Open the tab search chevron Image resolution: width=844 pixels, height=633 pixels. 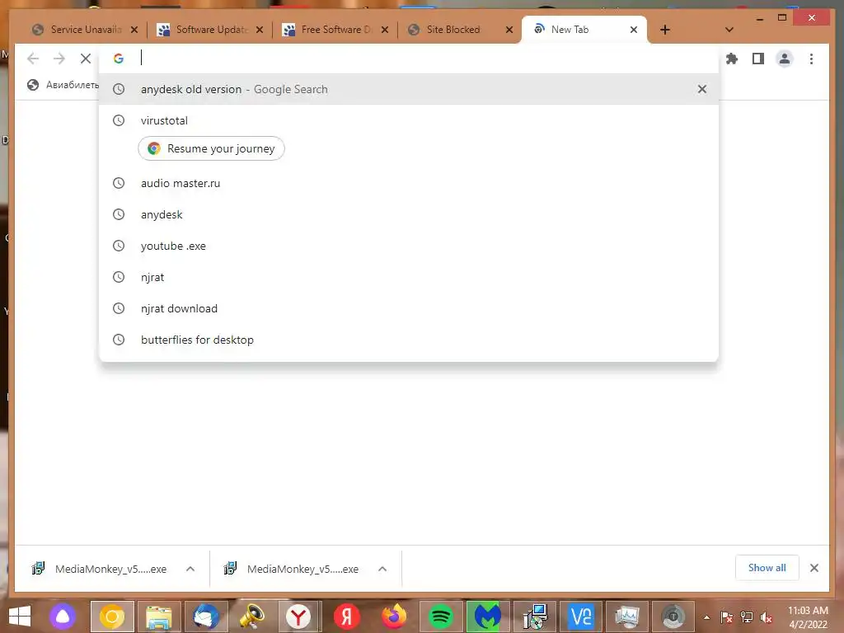(729, 30)
